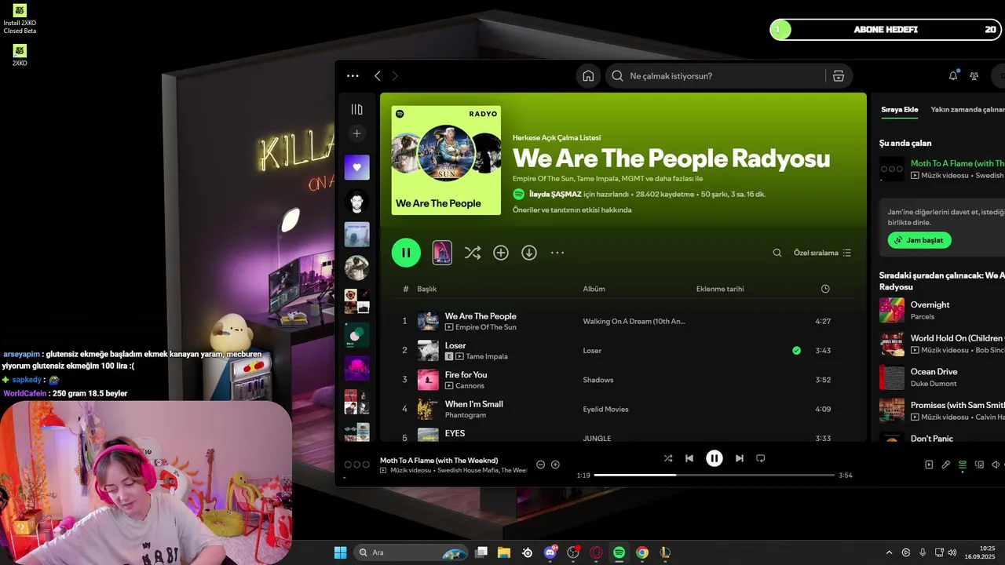Click the Browse icon in the search bar
The image size is (1005, 565).
pos(839,76)
